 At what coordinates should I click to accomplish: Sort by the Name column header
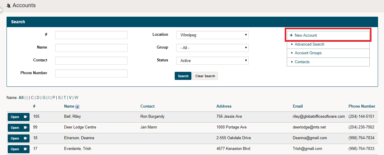click(x=69, y=106)
